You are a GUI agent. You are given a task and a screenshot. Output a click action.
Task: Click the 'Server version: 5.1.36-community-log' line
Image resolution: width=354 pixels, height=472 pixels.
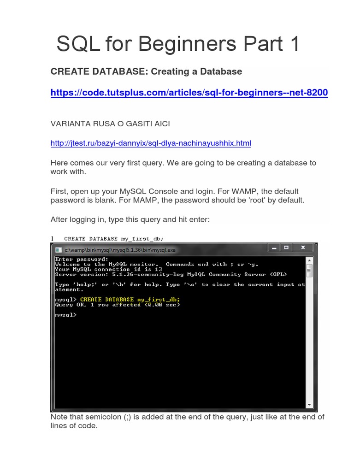(171, 274)
